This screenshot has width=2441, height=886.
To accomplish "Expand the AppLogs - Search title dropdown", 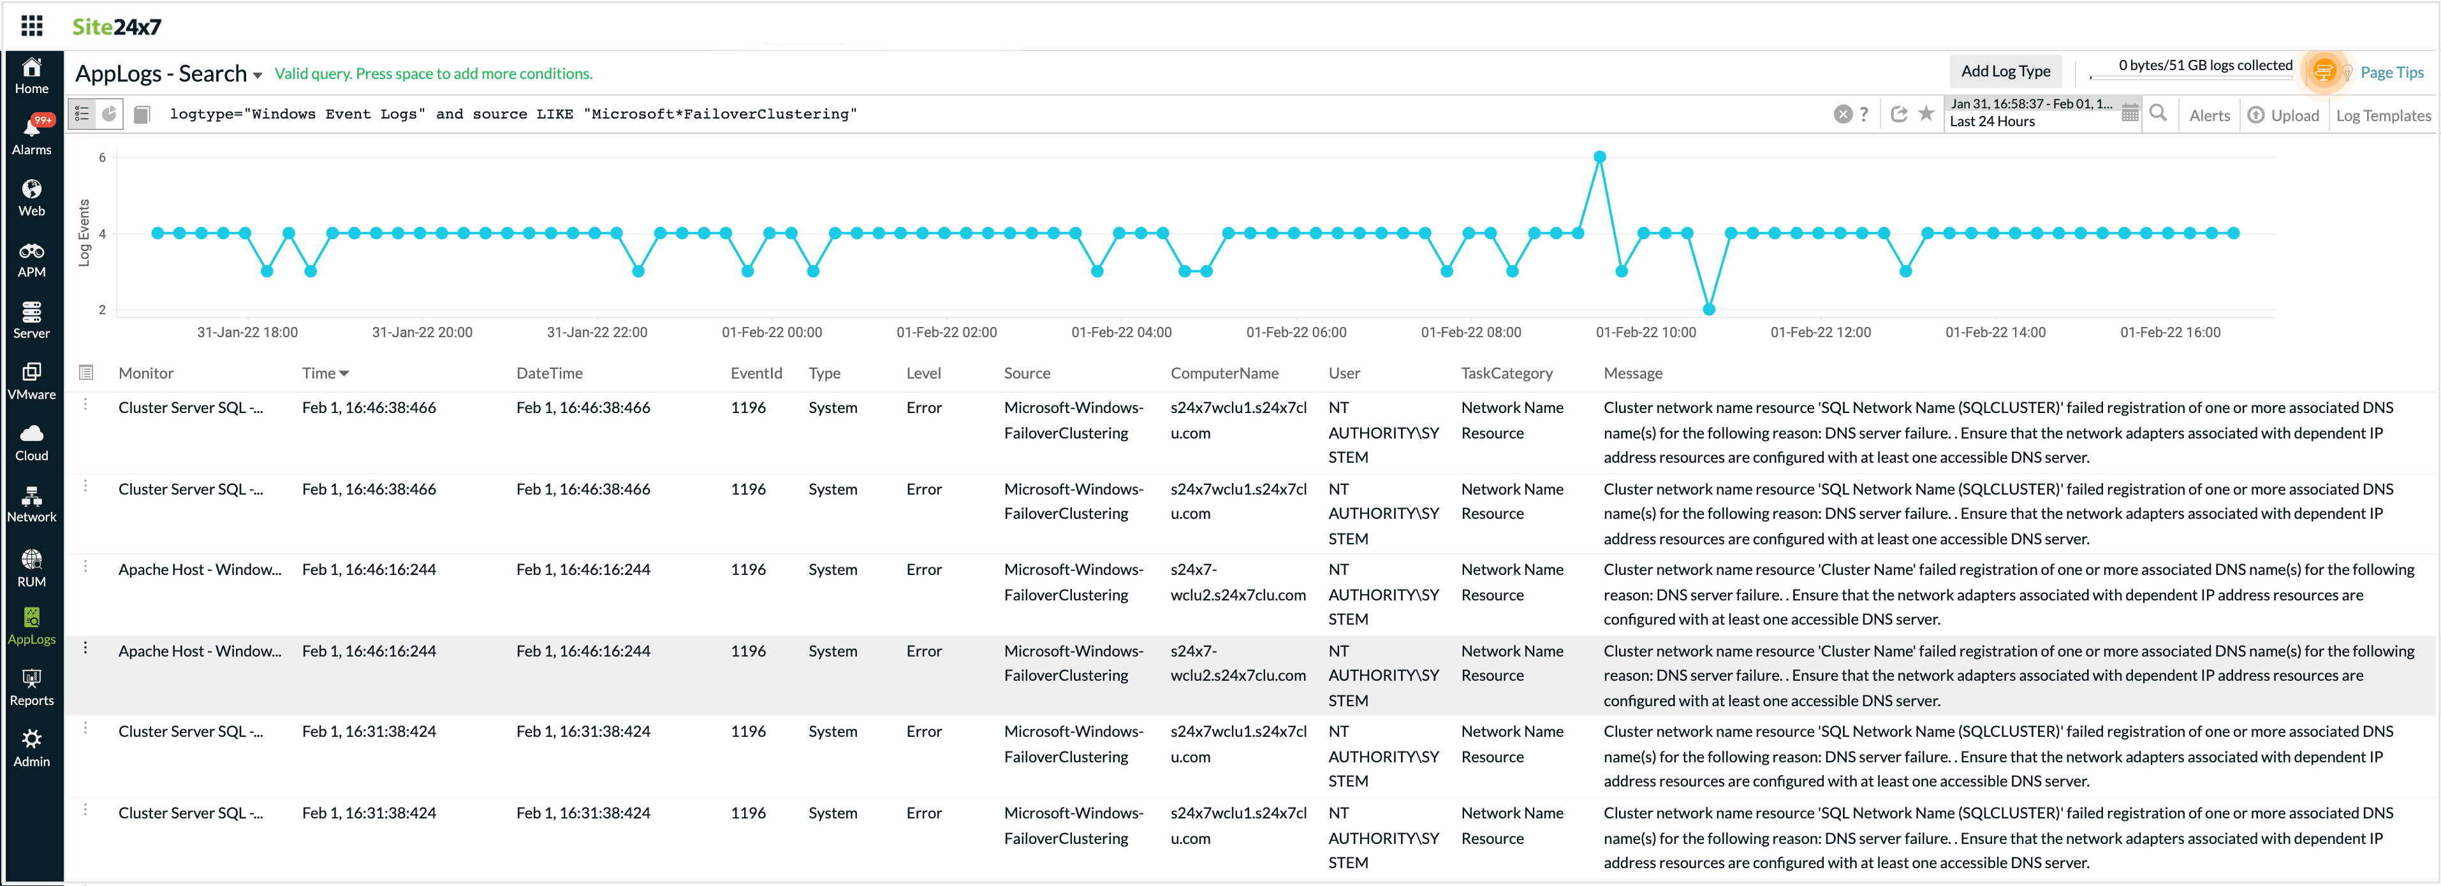I will (258, 76).
